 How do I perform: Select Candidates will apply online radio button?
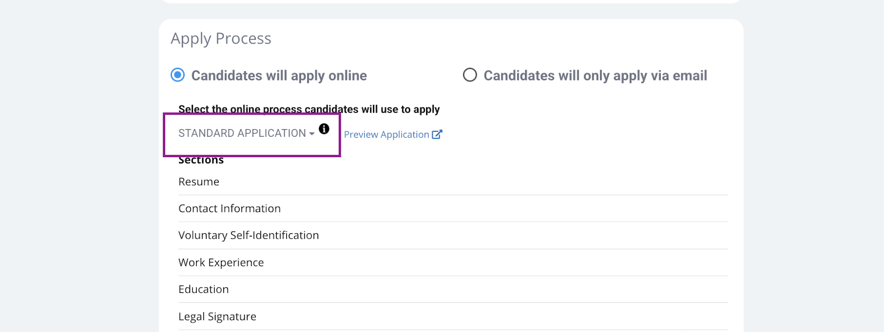(177, 75)
